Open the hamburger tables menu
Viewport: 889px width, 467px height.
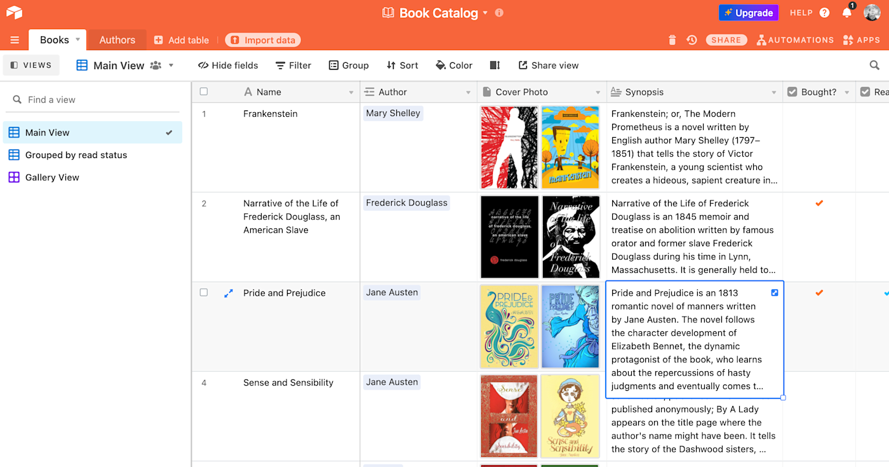click(15, 40)
